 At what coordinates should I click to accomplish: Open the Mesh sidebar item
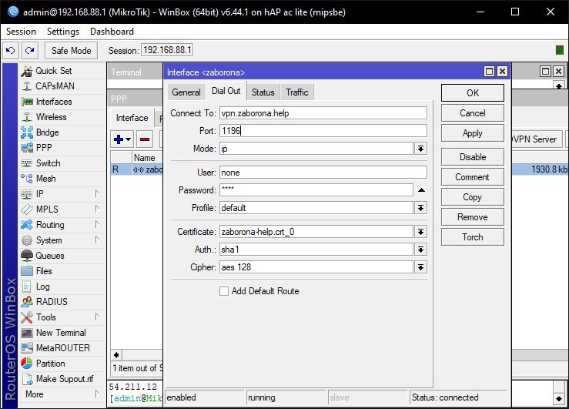[x=62, y=179]
